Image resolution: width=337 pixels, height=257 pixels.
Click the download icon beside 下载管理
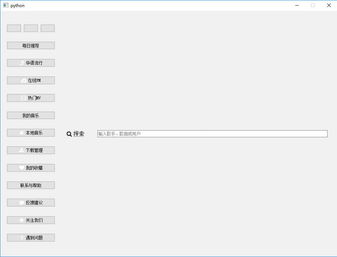[21, 150]
